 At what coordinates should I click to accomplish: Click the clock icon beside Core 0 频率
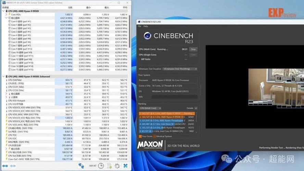(9, 21)
